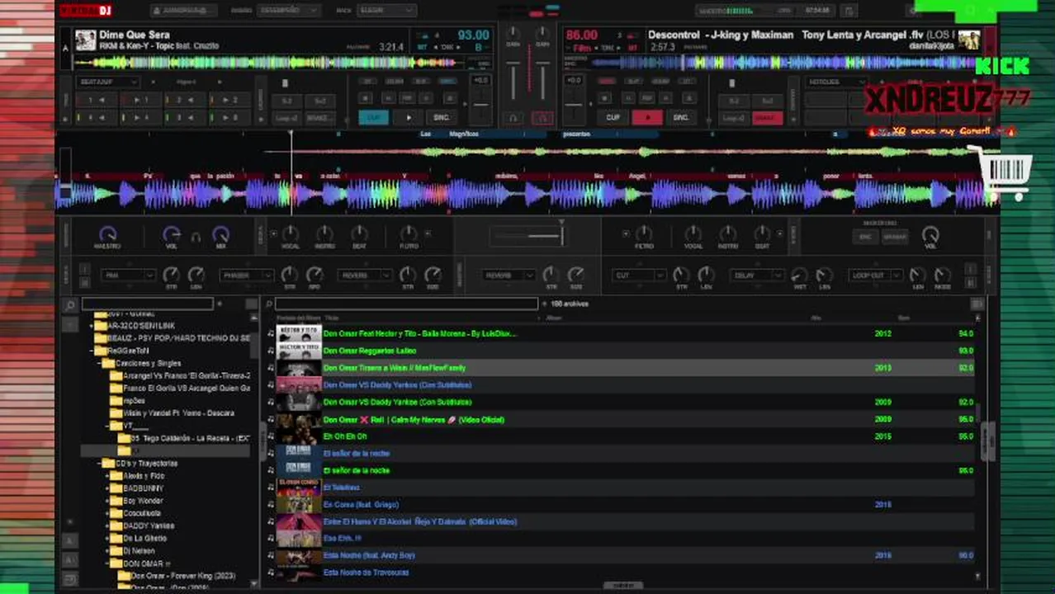Click the left deck VOCAL stem knob
Image resolution: width=1055 pixels, height=594 pixels.
pos(291,233)
